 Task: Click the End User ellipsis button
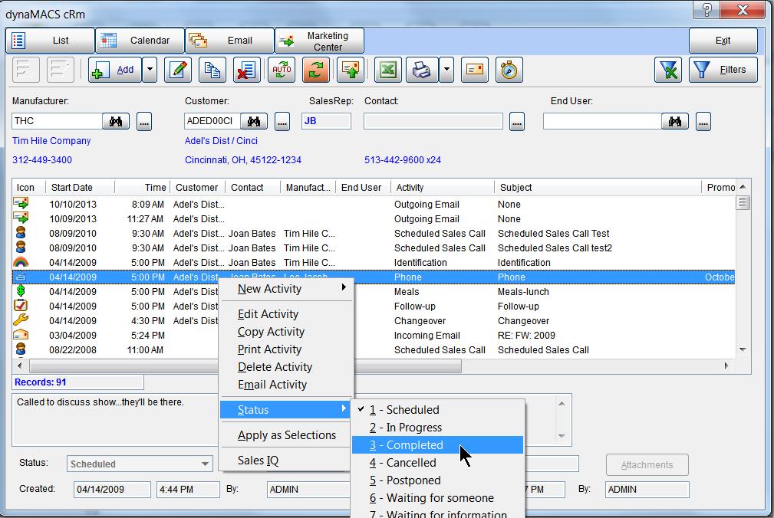[703, 121]
